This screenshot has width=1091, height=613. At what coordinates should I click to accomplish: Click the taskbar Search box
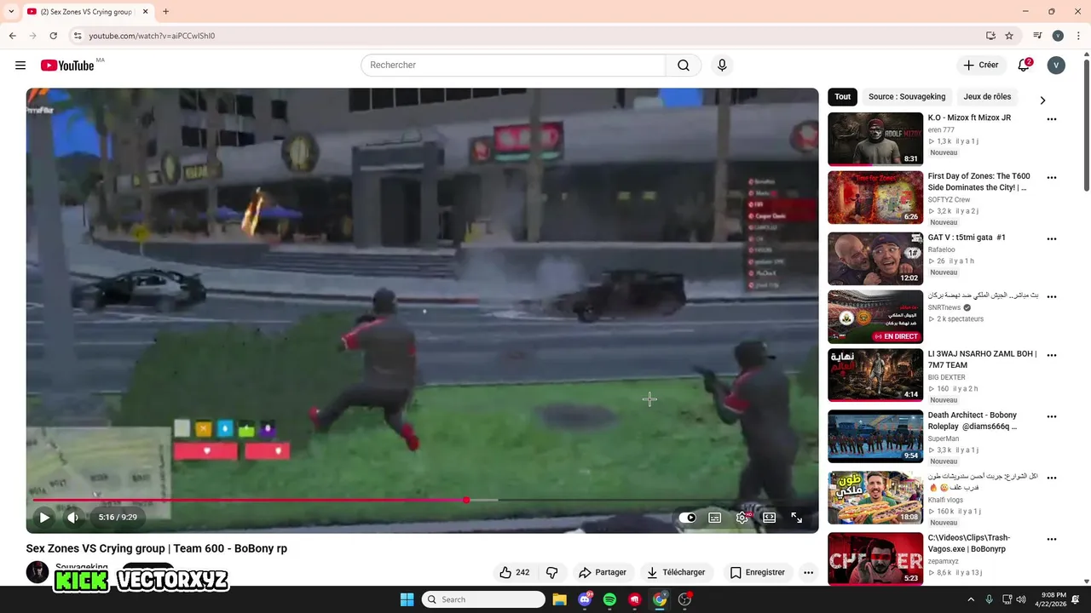(x=483, y=599)
